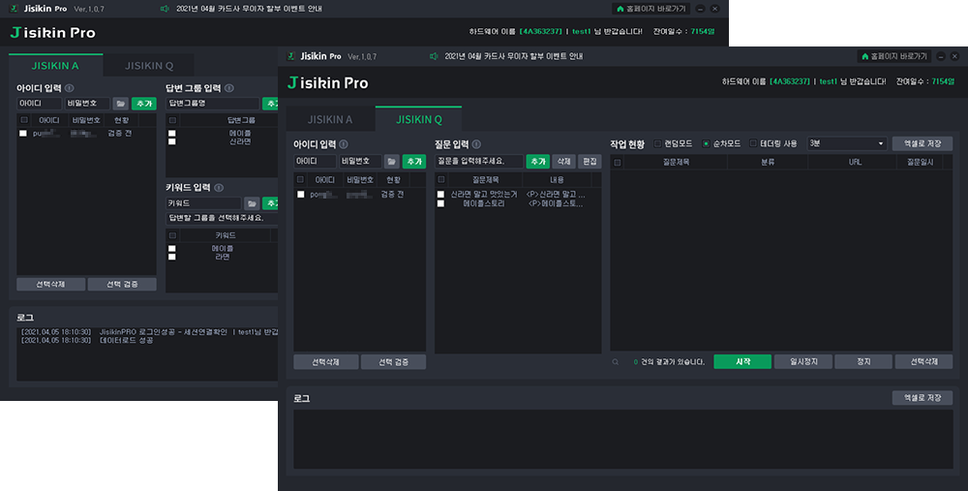Viewport: 968px width, 491px height.
Task: Click 홈페이지 바로가기 in front window title bar
Action: tap(893, 56)
